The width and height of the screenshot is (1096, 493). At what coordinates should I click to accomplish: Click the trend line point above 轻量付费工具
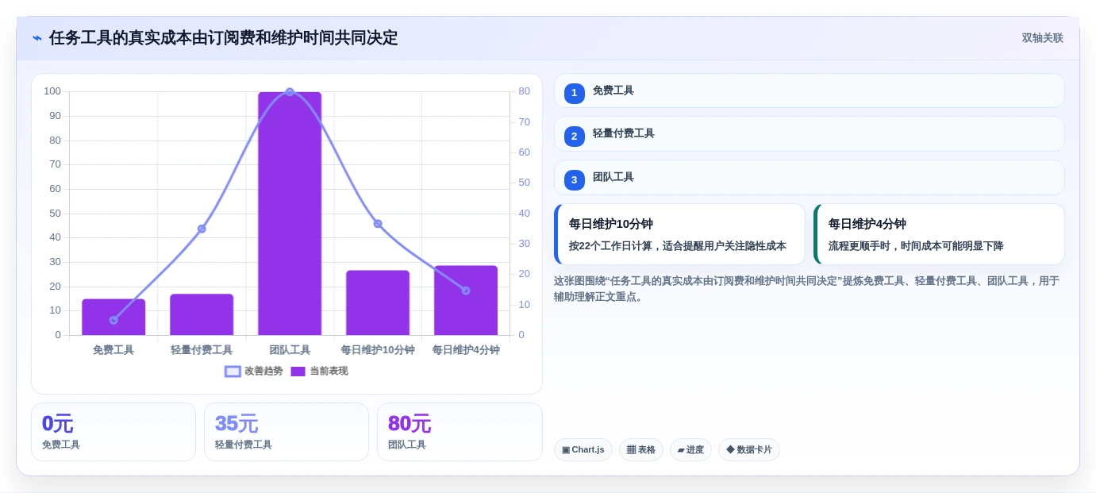click(202, 229)
